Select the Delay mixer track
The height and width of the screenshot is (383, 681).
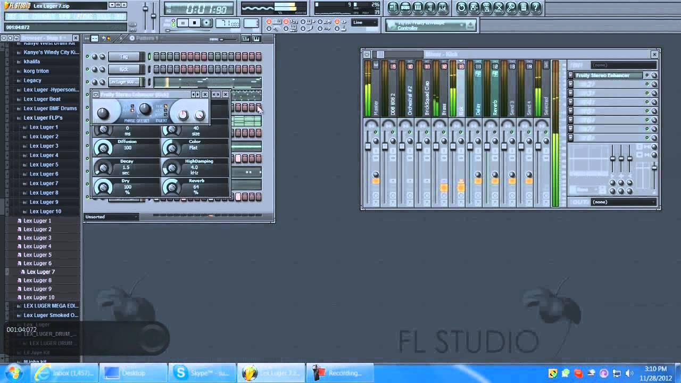pyautogui.click(x=478, y=88)
